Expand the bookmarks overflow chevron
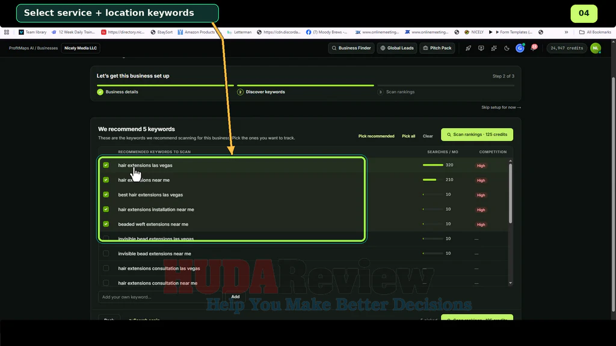 tap(566, 32)
